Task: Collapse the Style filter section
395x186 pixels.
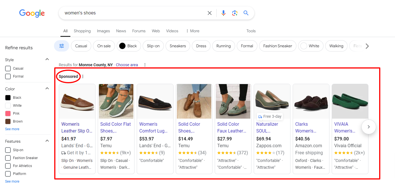Action: tap(47, 59)
